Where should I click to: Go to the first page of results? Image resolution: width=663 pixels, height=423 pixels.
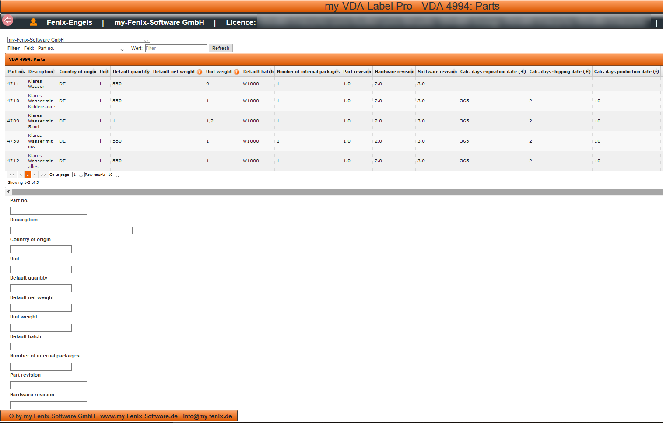click(12, 175)
